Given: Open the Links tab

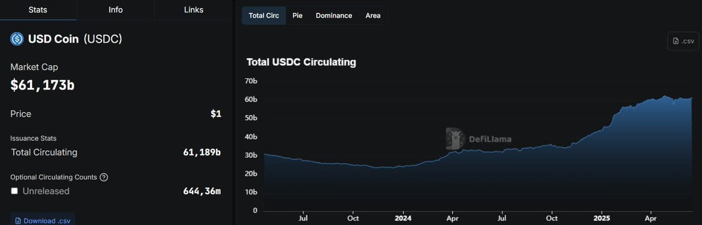Looking at the screenshot, I should (x=193, y=10).
